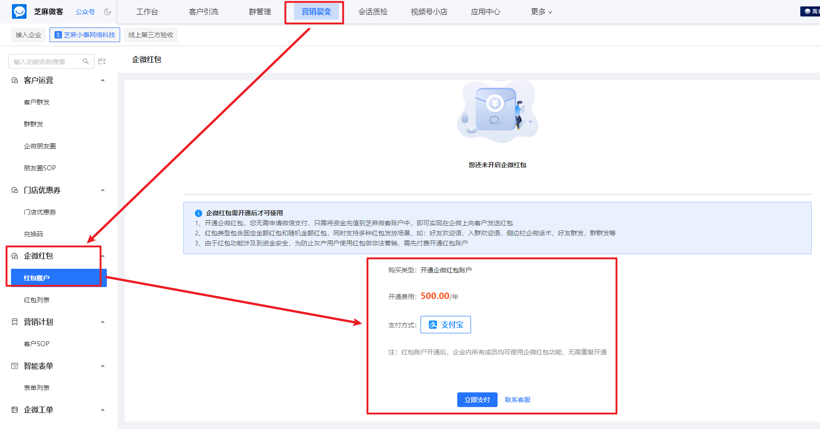The height and width of the screenshot is (429, 820).
Task: Click the 营销计划 bookmark icon
Action: (15, 322)
